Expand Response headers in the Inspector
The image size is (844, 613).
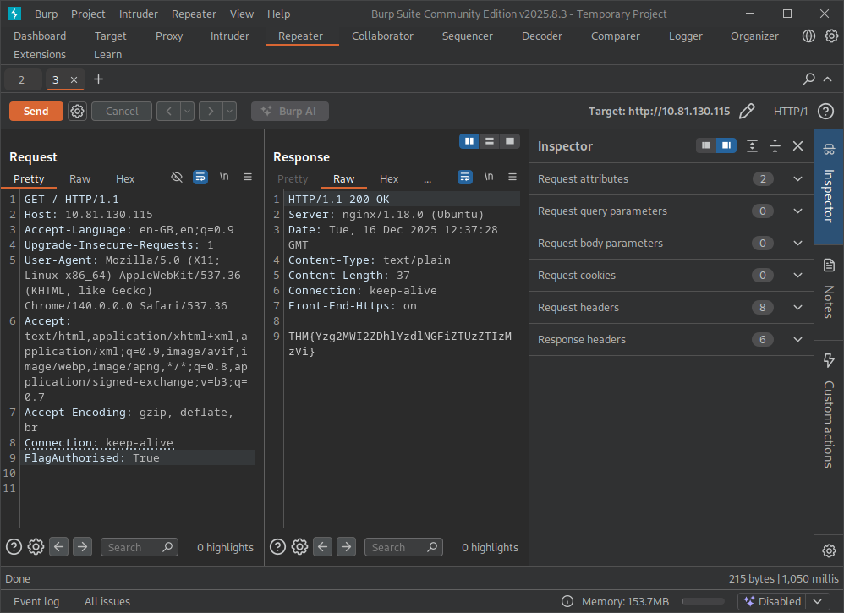click(x=796, y=339)
